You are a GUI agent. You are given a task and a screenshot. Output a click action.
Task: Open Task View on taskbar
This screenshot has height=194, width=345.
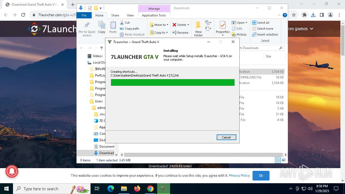coord(97,189)
